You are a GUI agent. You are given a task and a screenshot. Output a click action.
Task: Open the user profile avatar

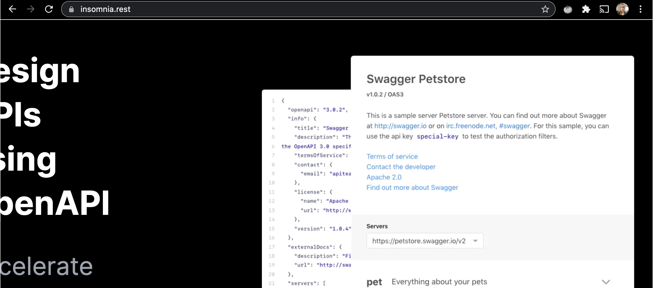coord(622,9)
